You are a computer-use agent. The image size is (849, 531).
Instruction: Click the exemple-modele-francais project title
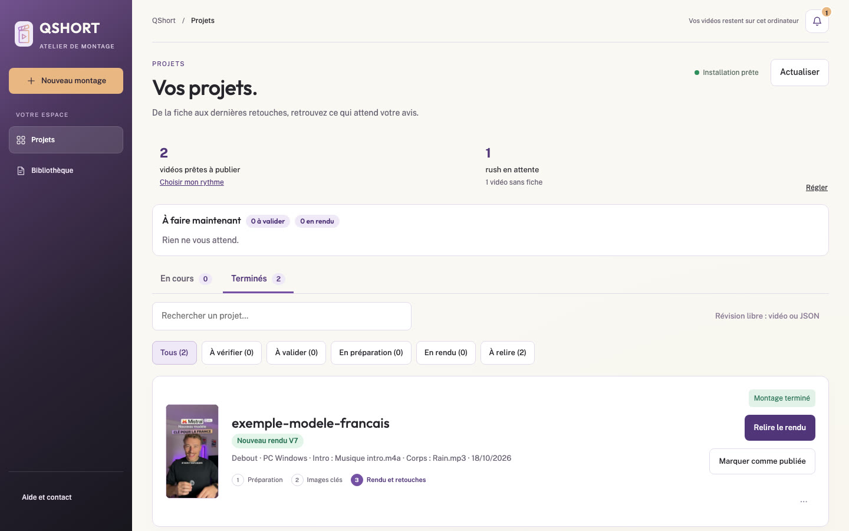tap(311, 423)
